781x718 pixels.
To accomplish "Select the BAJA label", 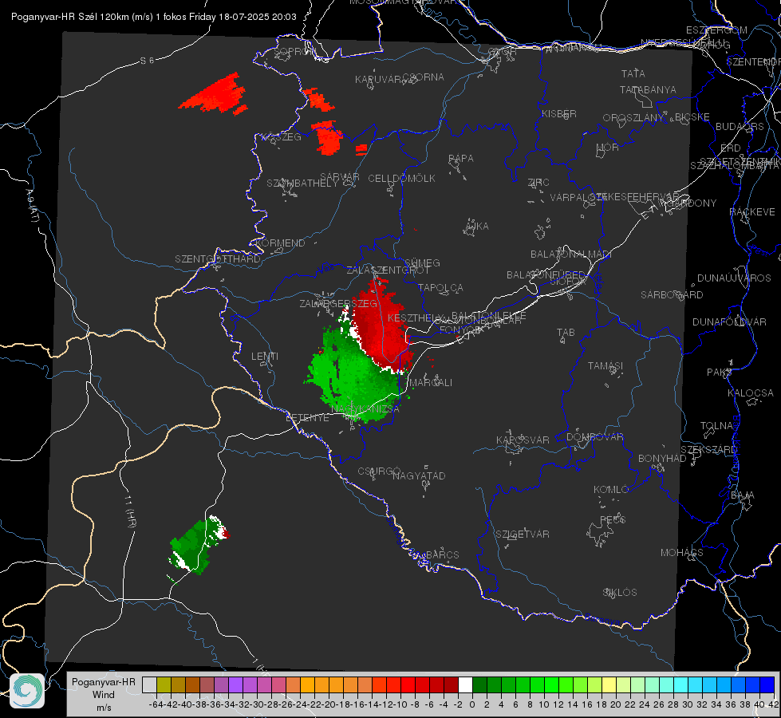I will click(x=743, y=495).
